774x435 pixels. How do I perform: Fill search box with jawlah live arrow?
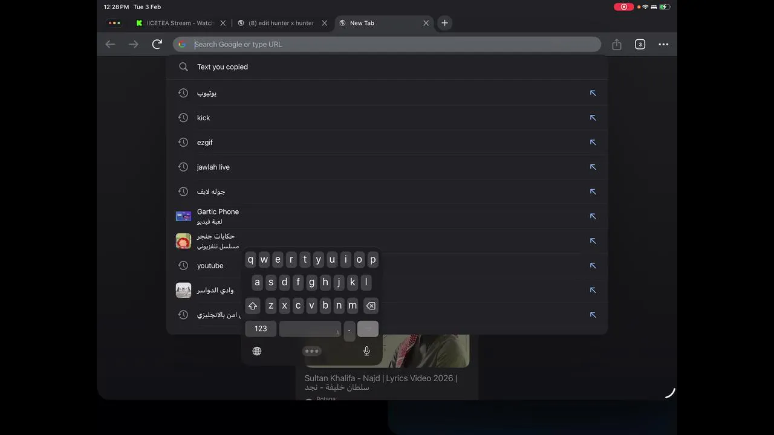593,167
